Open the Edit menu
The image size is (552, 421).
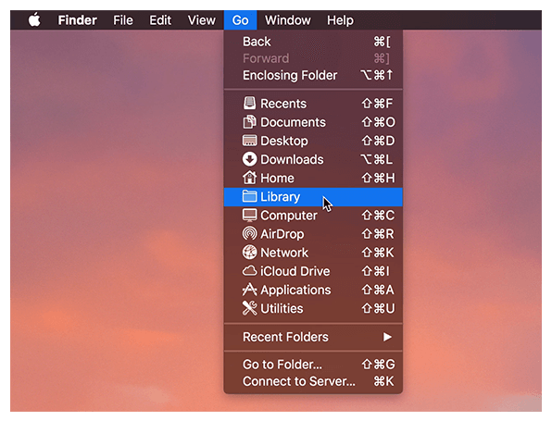160,20
